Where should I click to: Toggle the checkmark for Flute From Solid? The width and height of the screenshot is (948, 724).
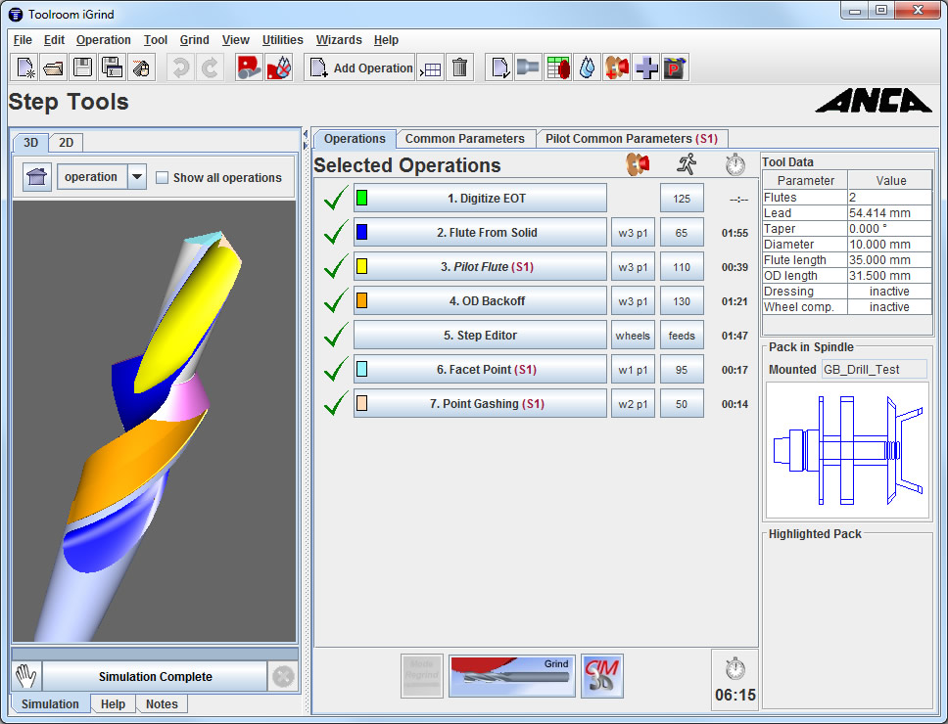336,232
